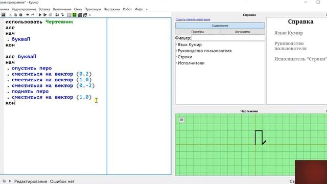Image resolution: width=327 pixels, height=184 pixels.
Task: Click the status bar text Редактирование
Action: click(31, 181)
